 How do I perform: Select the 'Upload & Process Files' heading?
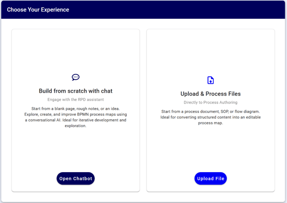point(210,94)
